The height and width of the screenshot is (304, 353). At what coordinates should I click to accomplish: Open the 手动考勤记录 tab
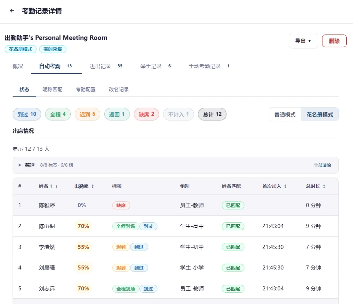click(x=209, y=66)
